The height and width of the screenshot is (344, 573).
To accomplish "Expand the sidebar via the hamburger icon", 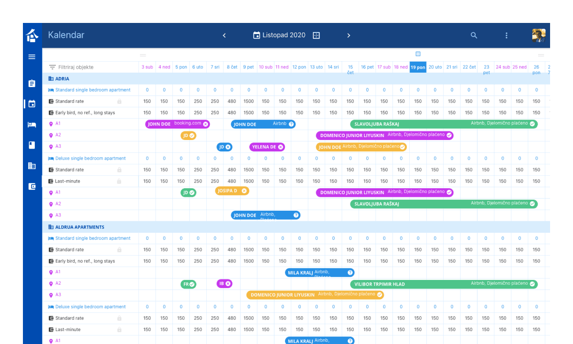I will pyautogui.click(x=32, y=56).
